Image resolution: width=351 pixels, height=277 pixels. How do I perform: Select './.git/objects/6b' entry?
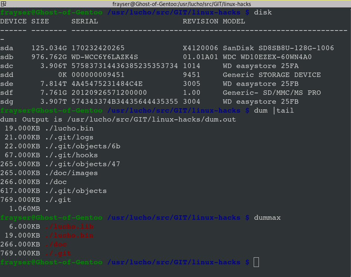click(82, 146)
